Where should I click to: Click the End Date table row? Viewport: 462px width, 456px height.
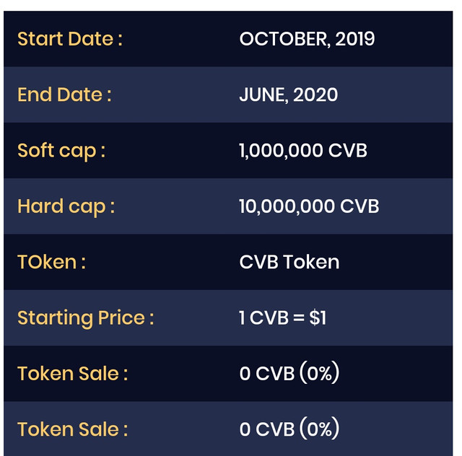(228, 95)
